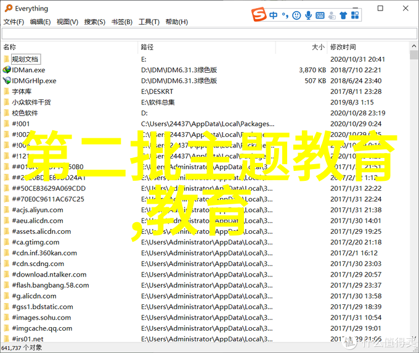The width and height of the screenshot is (419, 353).
Task: Click the 507 KB size cell
Action: click(315, 81)
